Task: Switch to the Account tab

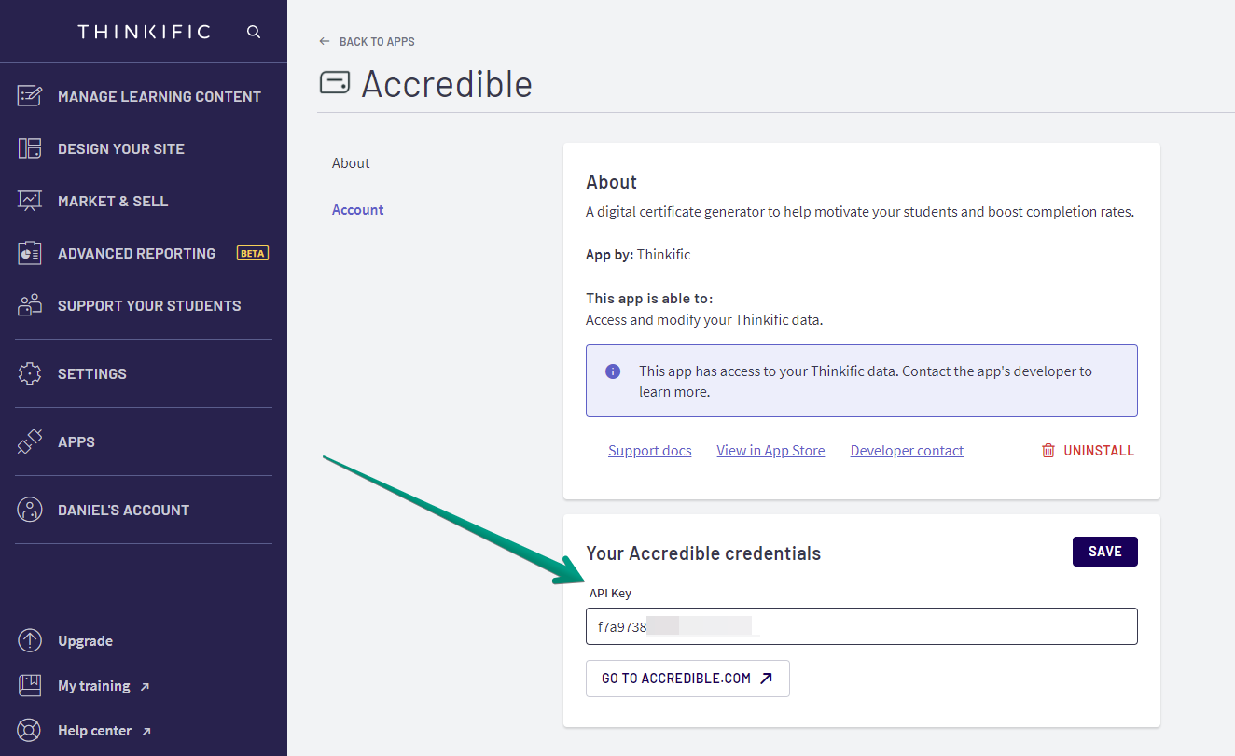Action: pyautogui.click(x=358, y=210)
